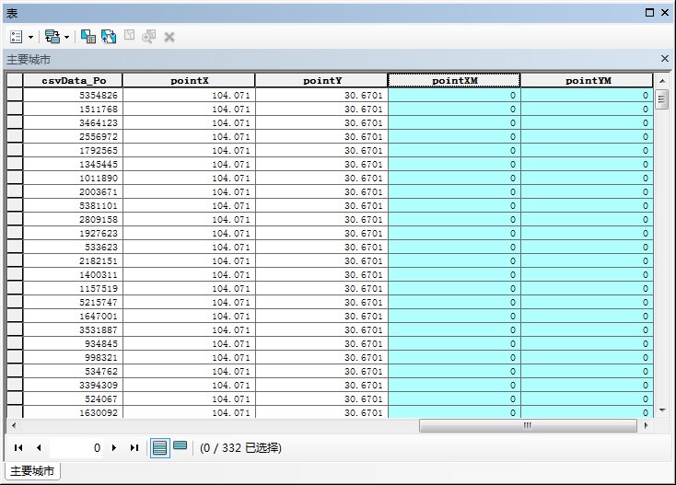Go to previous record

coord(39,448)
